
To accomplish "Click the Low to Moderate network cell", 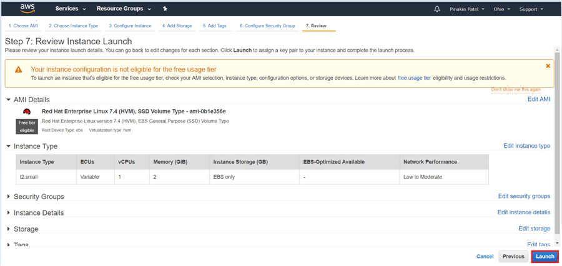I will point(444,177).
